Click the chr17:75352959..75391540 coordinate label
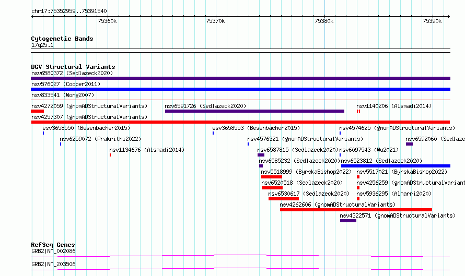 coord(69,11)
